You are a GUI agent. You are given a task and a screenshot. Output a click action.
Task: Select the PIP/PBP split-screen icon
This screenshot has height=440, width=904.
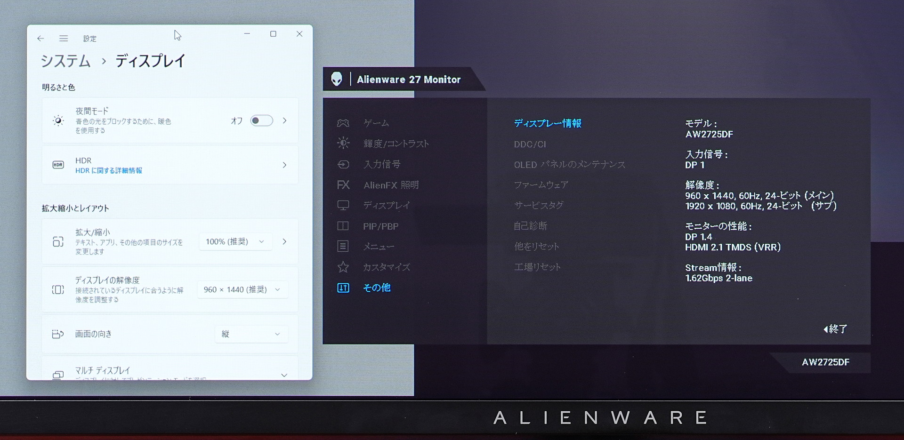[343, 226]
